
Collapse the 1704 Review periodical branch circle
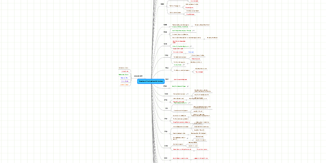pos(192,72)
